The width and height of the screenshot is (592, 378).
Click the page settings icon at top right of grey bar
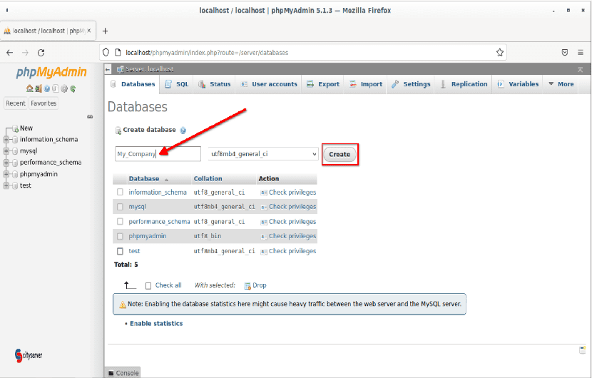pos(581,69)
